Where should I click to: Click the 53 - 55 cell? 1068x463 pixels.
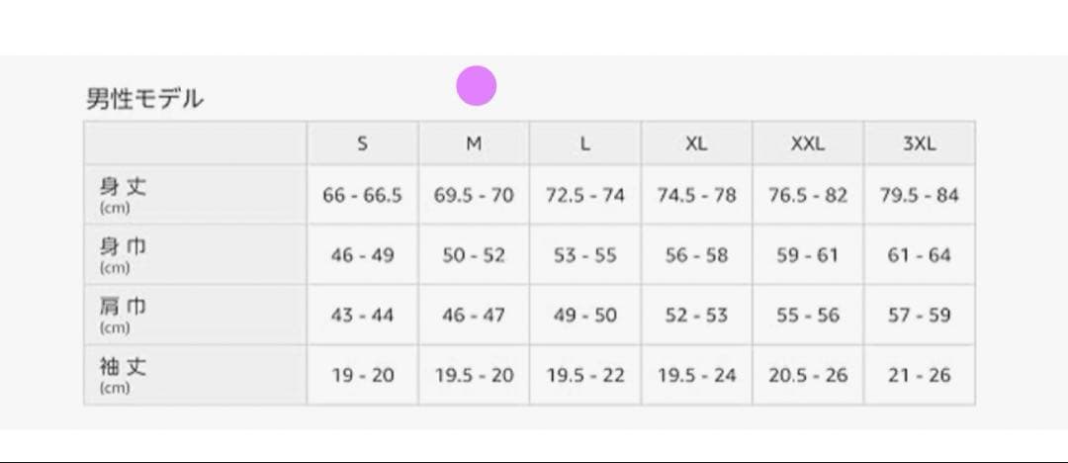(585, 255)
